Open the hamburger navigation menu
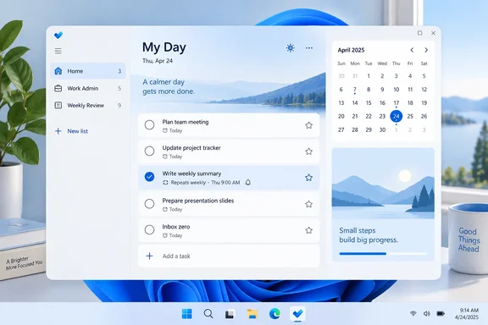 click(58, 51)
